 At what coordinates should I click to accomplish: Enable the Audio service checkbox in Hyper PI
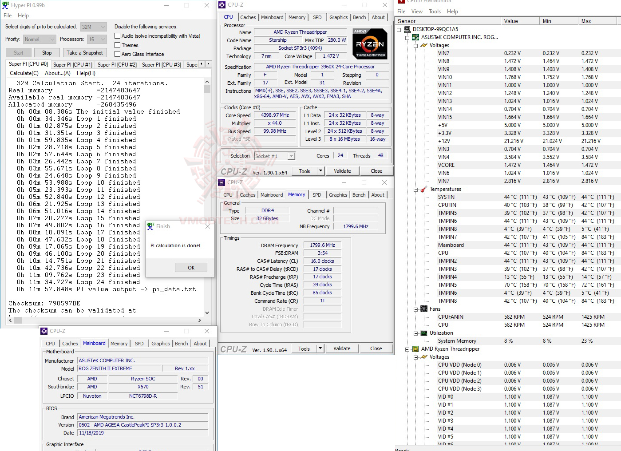point(117,36)
